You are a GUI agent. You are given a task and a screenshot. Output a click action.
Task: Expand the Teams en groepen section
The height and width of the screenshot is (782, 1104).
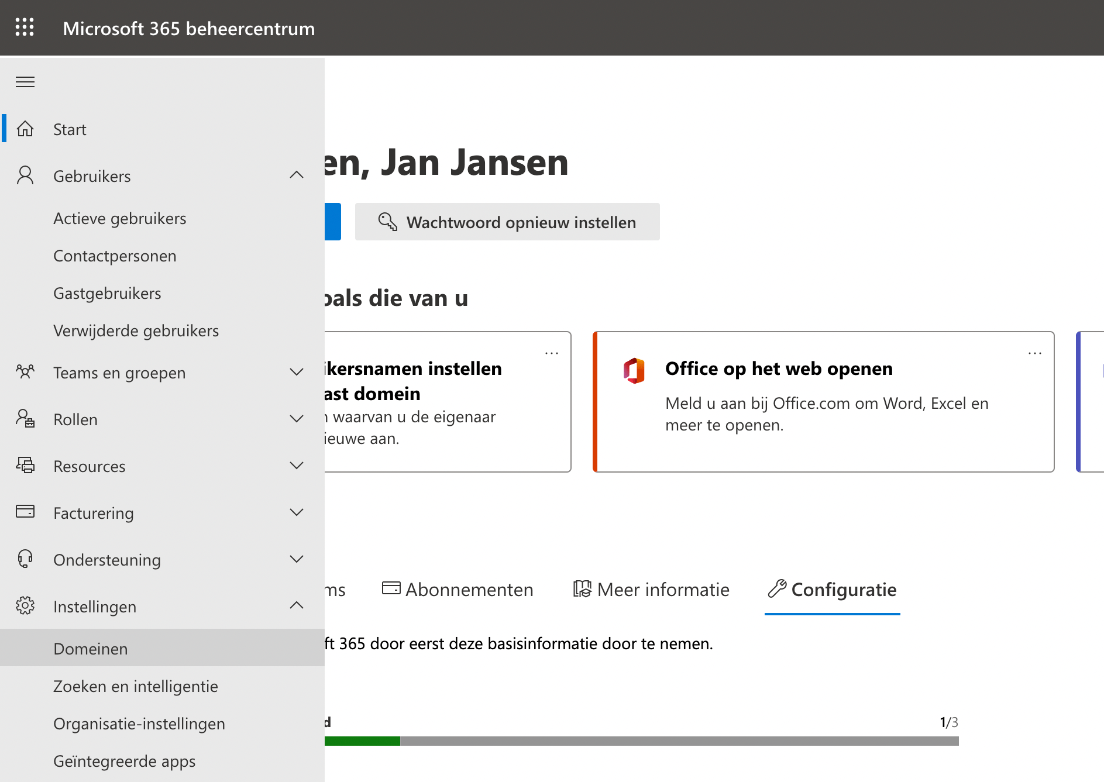click(x=297, y=372)
